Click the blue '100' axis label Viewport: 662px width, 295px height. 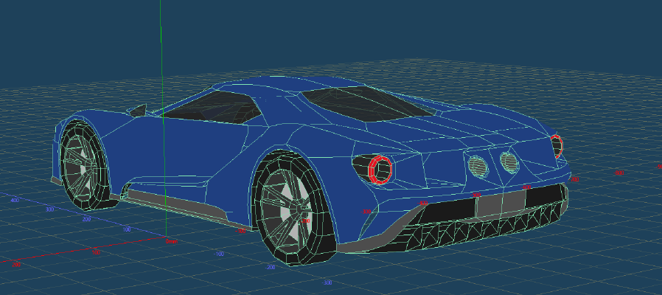coord(127,229)
